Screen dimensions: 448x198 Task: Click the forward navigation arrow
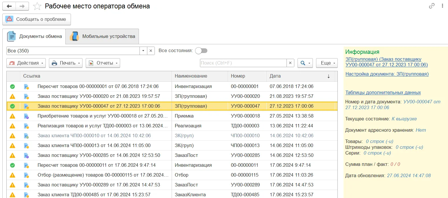(22, 6)
